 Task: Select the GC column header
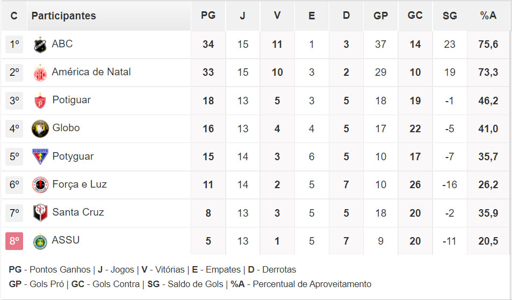coord(415,16)
